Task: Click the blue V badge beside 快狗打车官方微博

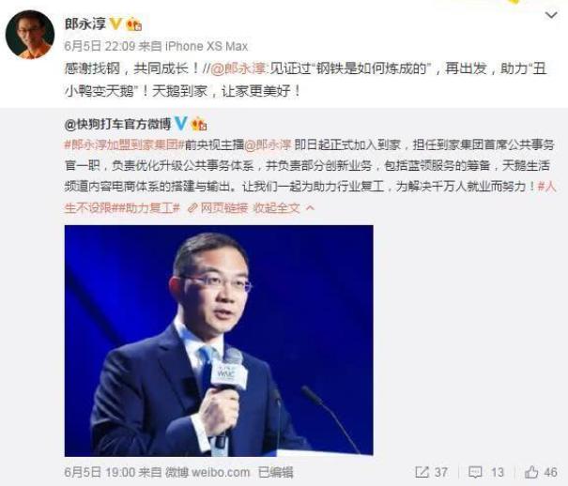Action: coord(181,124)
